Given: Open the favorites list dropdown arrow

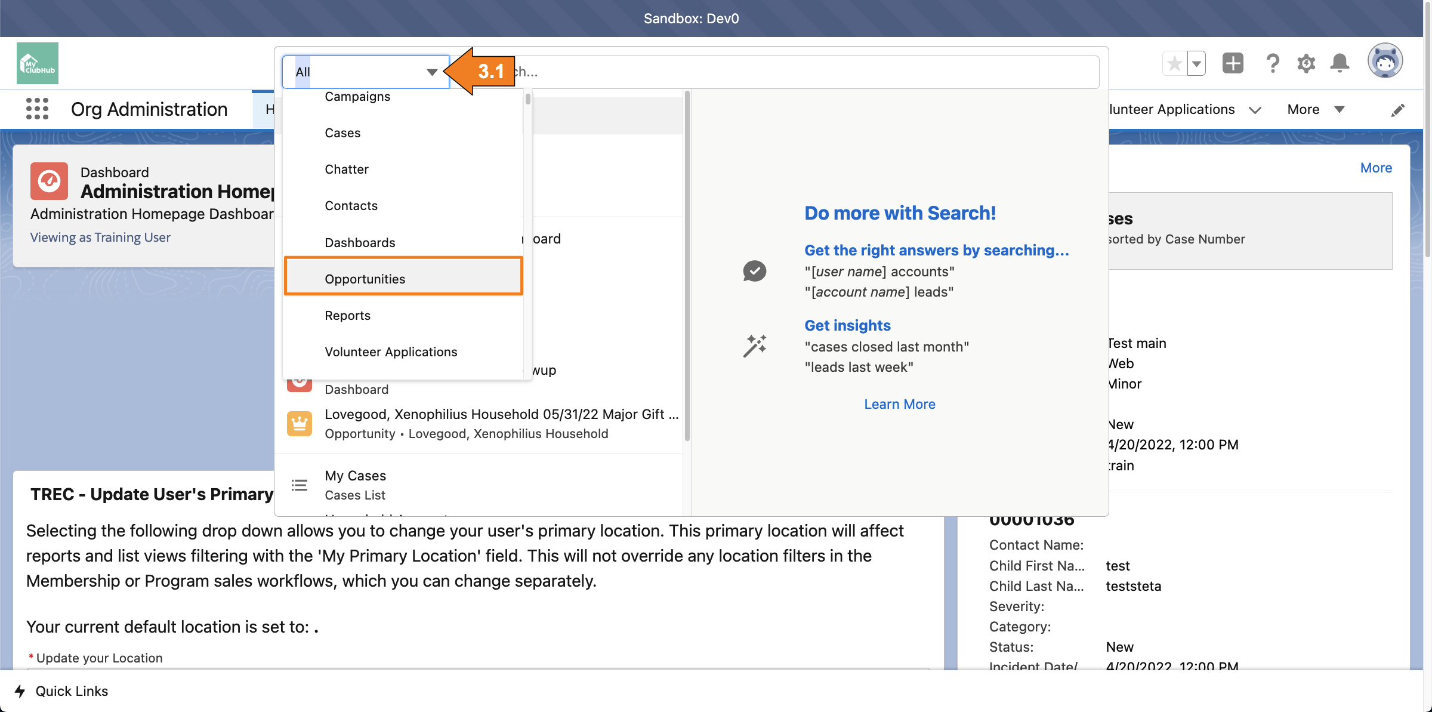Looking at the screenshot, I should (1196, 63).
